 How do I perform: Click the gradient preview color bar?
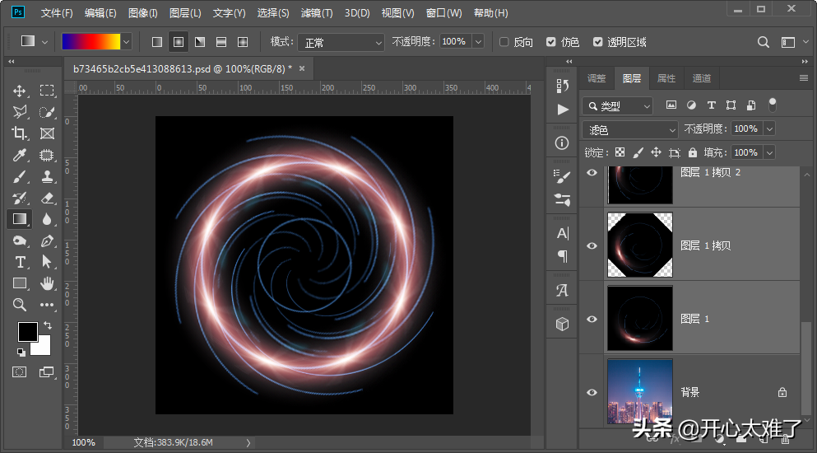(x=91, y=42)
